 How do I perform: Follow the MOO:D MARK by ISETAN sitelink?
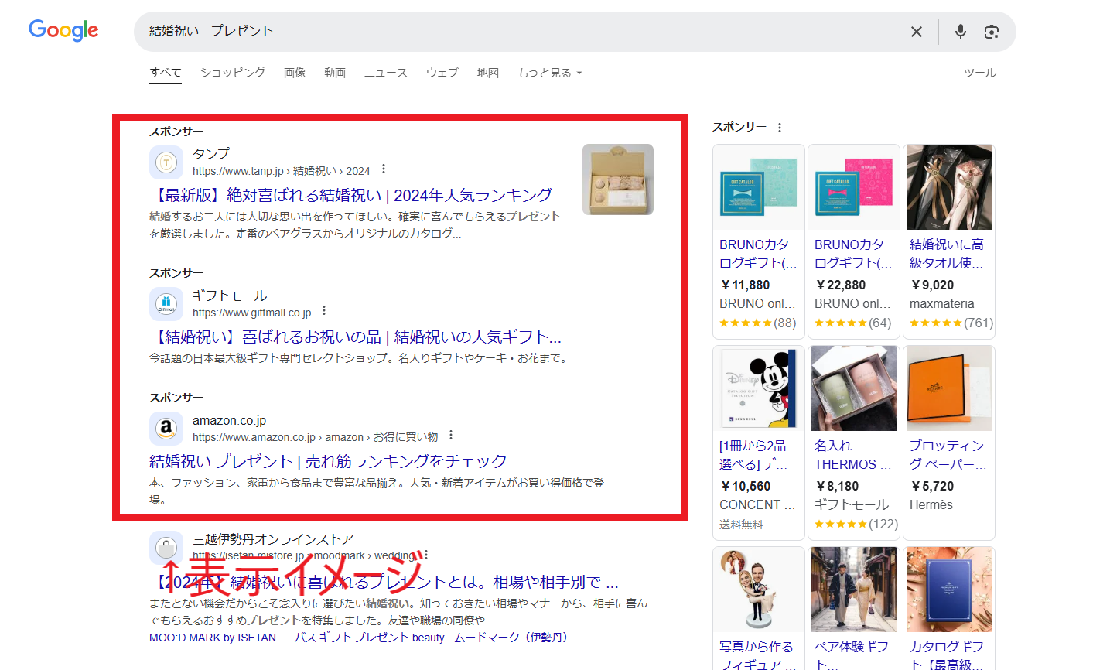[x=217, y=638]
